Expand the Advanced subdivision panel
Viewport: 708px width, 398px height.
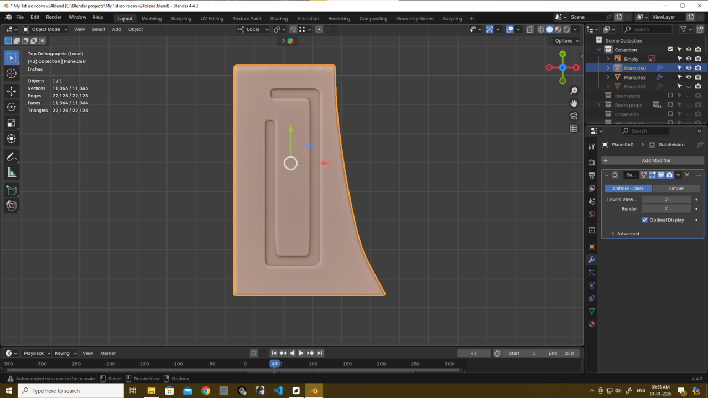coord(628,234)
